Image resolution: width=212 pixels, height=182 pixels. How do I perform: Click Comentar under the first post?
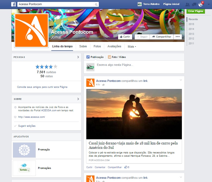tap(100, 167)
